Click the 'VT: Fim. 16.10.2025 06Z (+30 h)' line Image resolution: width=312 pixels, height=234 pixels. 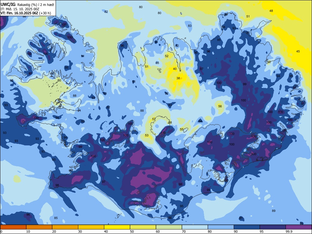pyautogui.click(x=26, y=13)
